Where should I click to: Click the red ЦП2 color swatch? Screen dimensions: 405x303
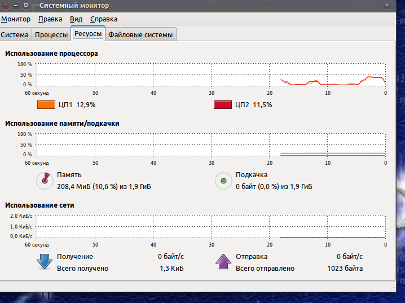tap(222, 104)
